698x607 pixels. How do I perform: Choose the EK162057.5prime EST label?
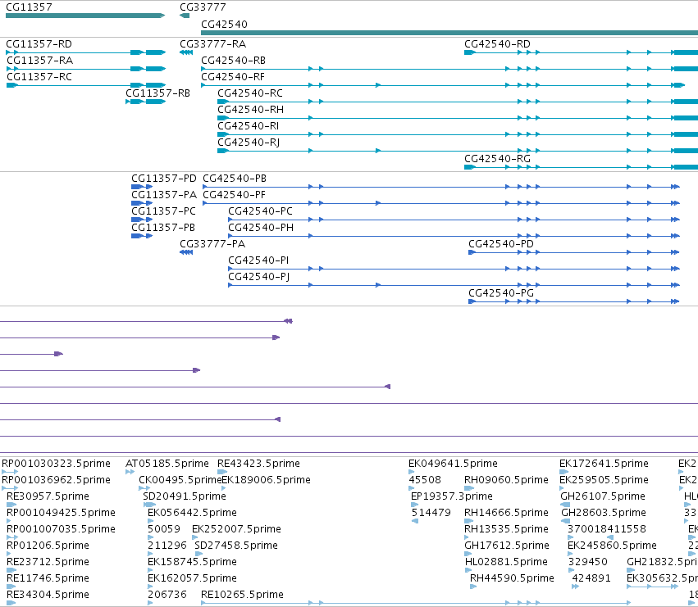[x=192, y=579]
